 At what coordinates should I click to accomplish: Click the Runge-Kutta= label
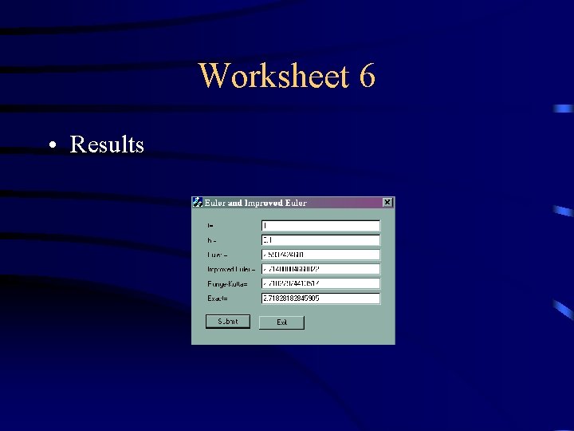click(227, 284)
